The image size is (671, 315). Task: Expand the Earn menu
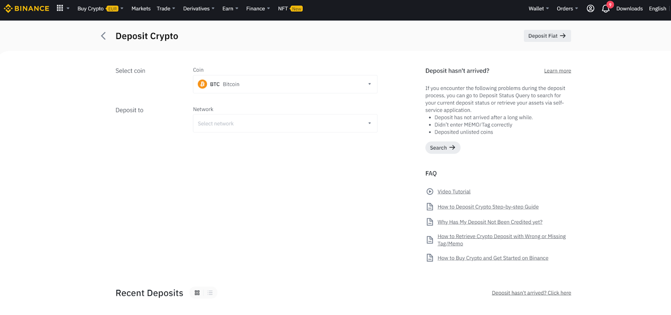click(x=230, y=9)
